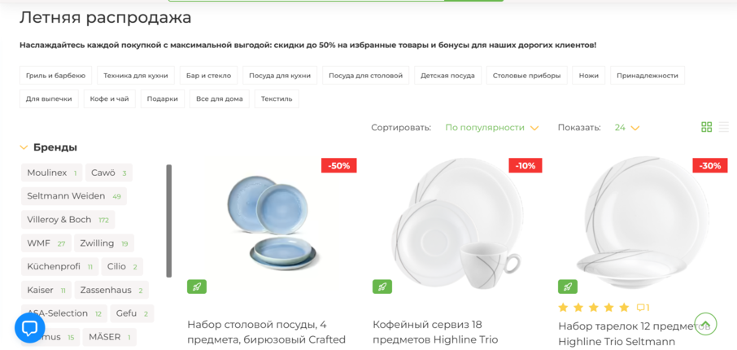
Task: Toggle Seltmann Weiden brand filter
Action: click(74, 196)
